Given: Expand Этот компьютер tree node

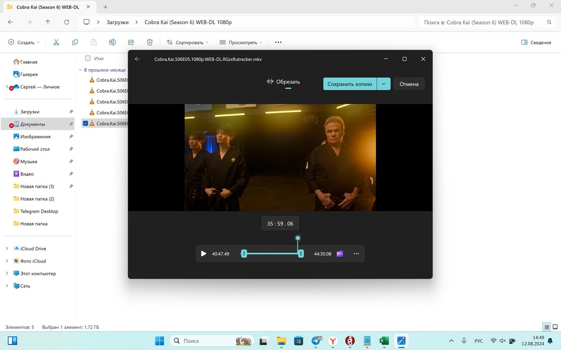Looking at the screenshot, I should [x=7, y=273].
